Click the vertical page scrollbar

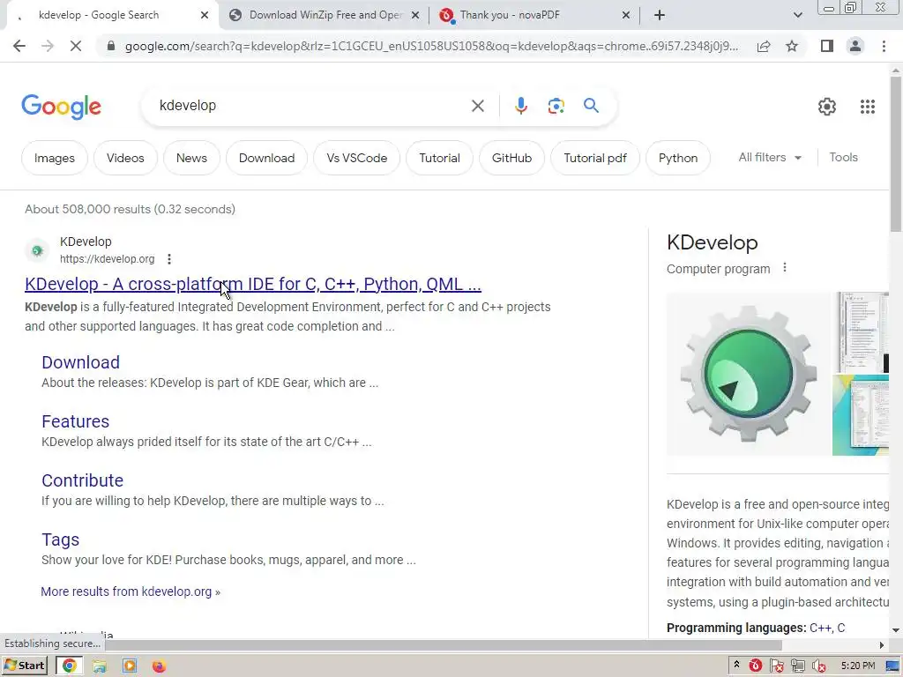[896, 153]
